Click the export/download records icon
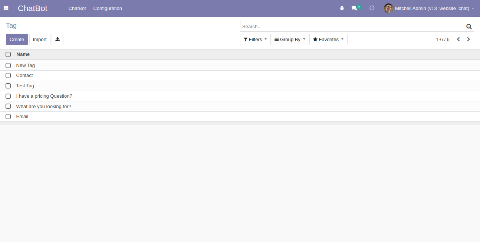 57,39
